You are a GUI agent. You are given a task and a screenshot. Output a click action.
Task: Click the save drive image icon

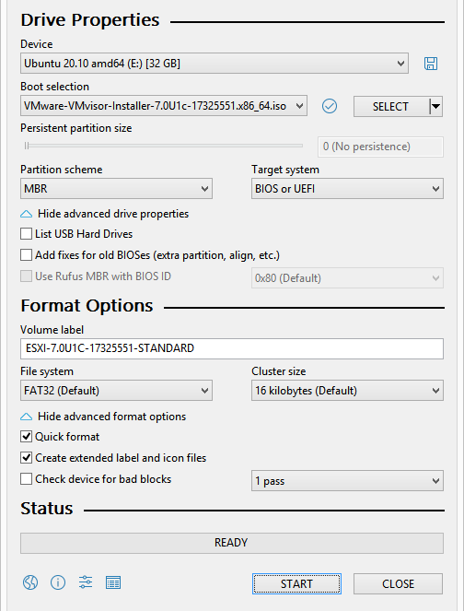(431, 64)
